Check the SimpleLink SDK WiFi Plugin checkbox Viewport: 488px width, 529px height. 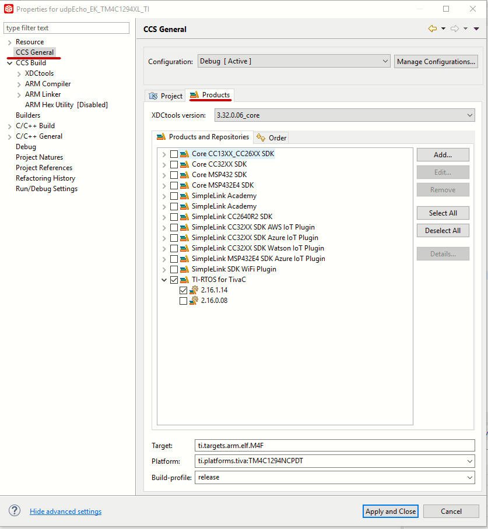coord(174,269)
